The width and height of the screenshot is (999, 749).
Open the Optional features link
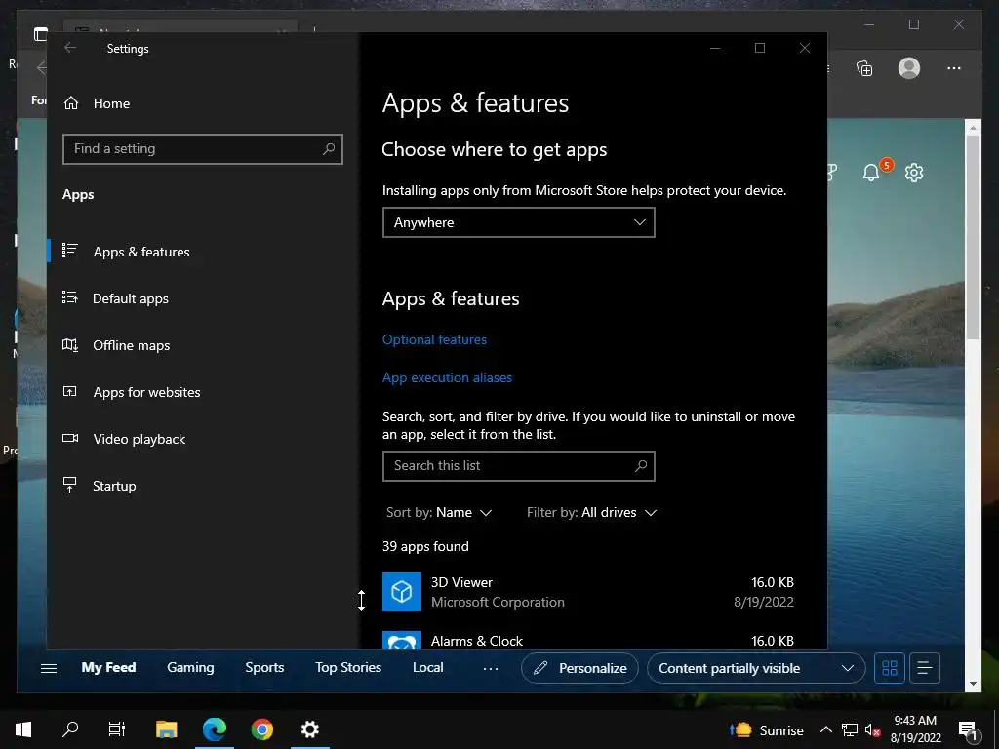pos(434,339)
